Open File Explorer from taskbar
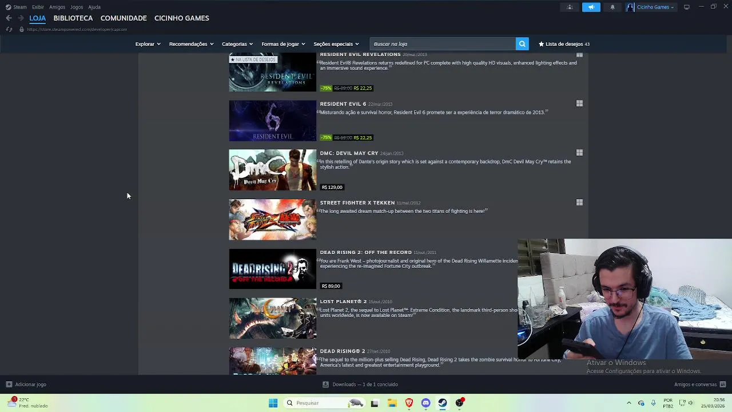732x412 pixels. (392, 403)
